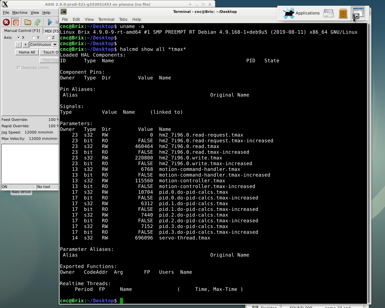
Task: Open the Tabs menu in Terminal
Action: [123, 19]
